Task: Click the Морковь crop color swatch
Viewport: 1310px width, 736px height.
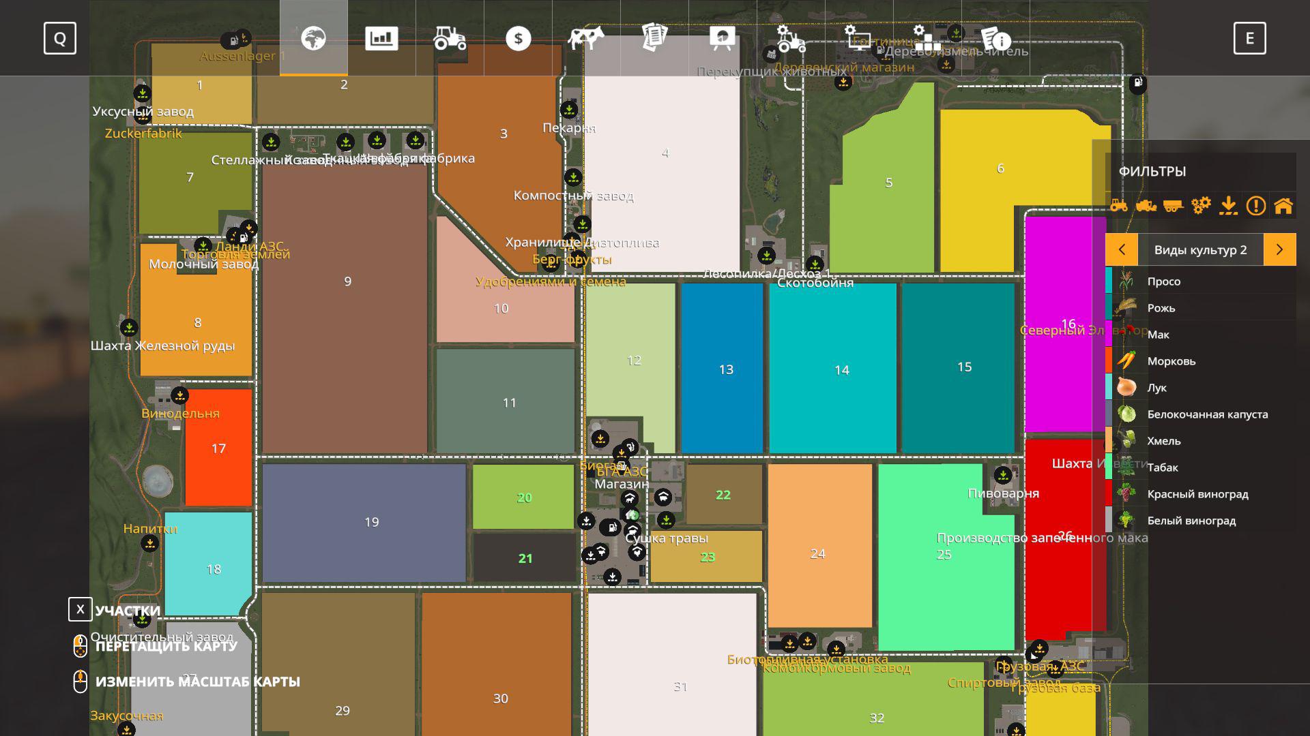Action: pos(1109,361)
